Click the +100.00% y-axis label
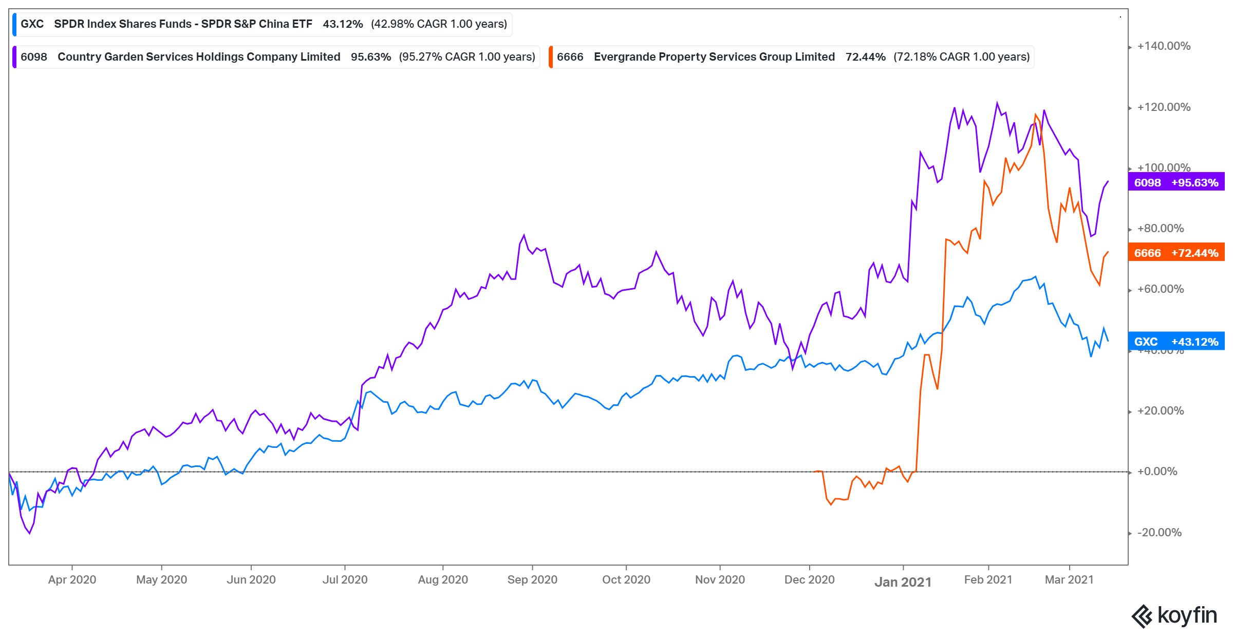 coord(1164,167)
